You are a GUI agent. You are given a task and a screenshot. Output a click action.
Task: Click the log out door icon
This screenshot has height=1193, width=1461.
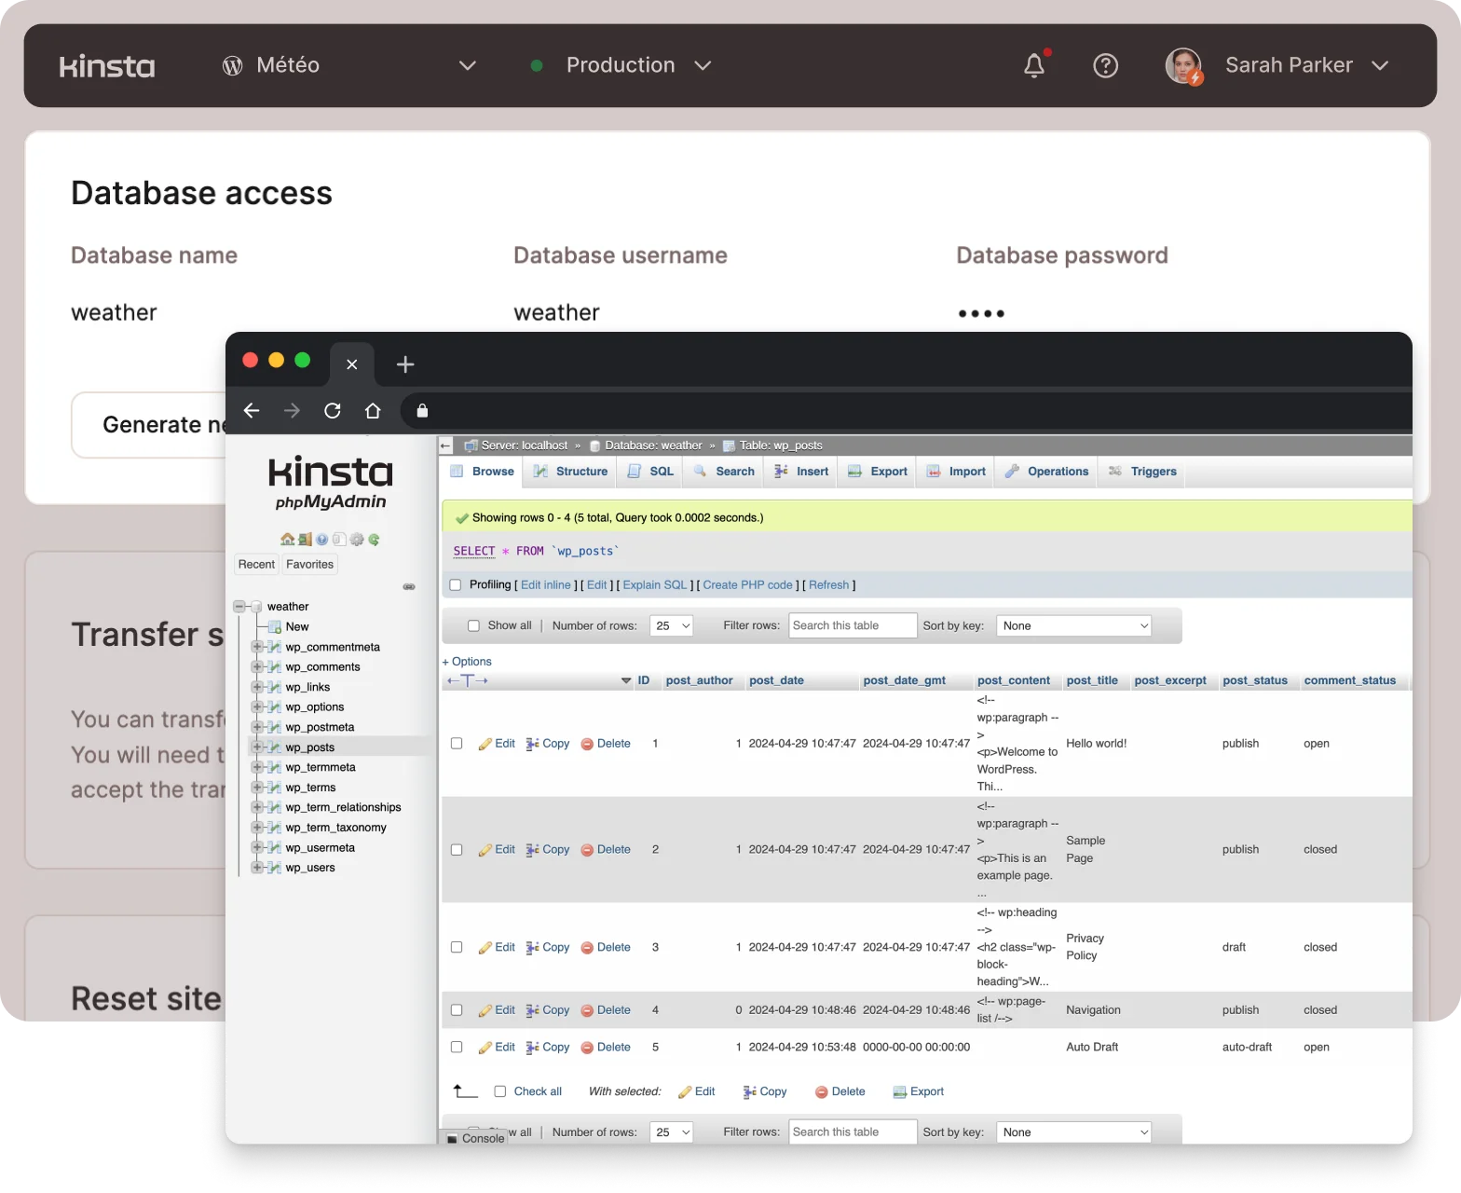point(305,540)
